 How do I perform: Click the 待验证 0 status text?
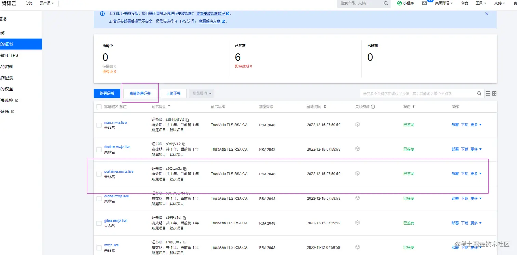point(109,72)
